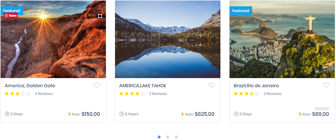336x139 pixels.
Task: Favorite the AMERICA, LAKE TAHOE tour heart
Action: [212, 85]
